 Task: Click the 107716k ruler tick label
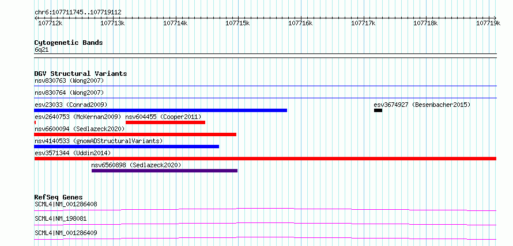301,23
